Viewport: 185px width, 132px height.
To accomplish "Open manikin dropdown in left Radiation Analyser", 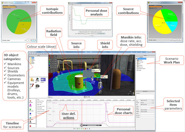I will (14, 40).
